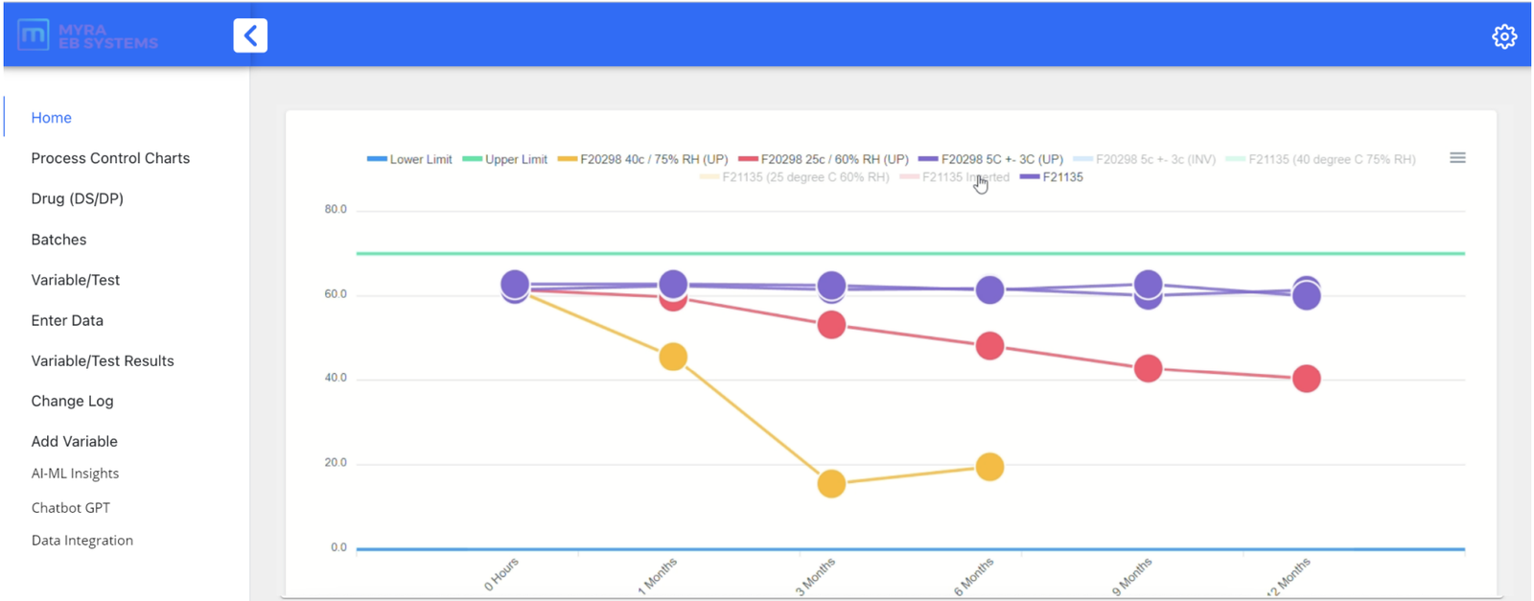Viewport: 1534px width, 601px height.
Task: Toggle Upper Limit legend series
Action: [x=504, y=159]
